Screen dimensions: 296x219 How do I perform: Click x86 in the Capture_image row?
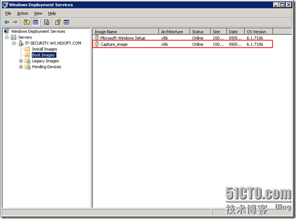click(x=164, y=44)
